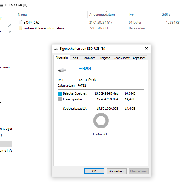The width and height of the screenshot is (183, 182).
Task: Click the Laufwerk E: label
Action: [101, 134]
